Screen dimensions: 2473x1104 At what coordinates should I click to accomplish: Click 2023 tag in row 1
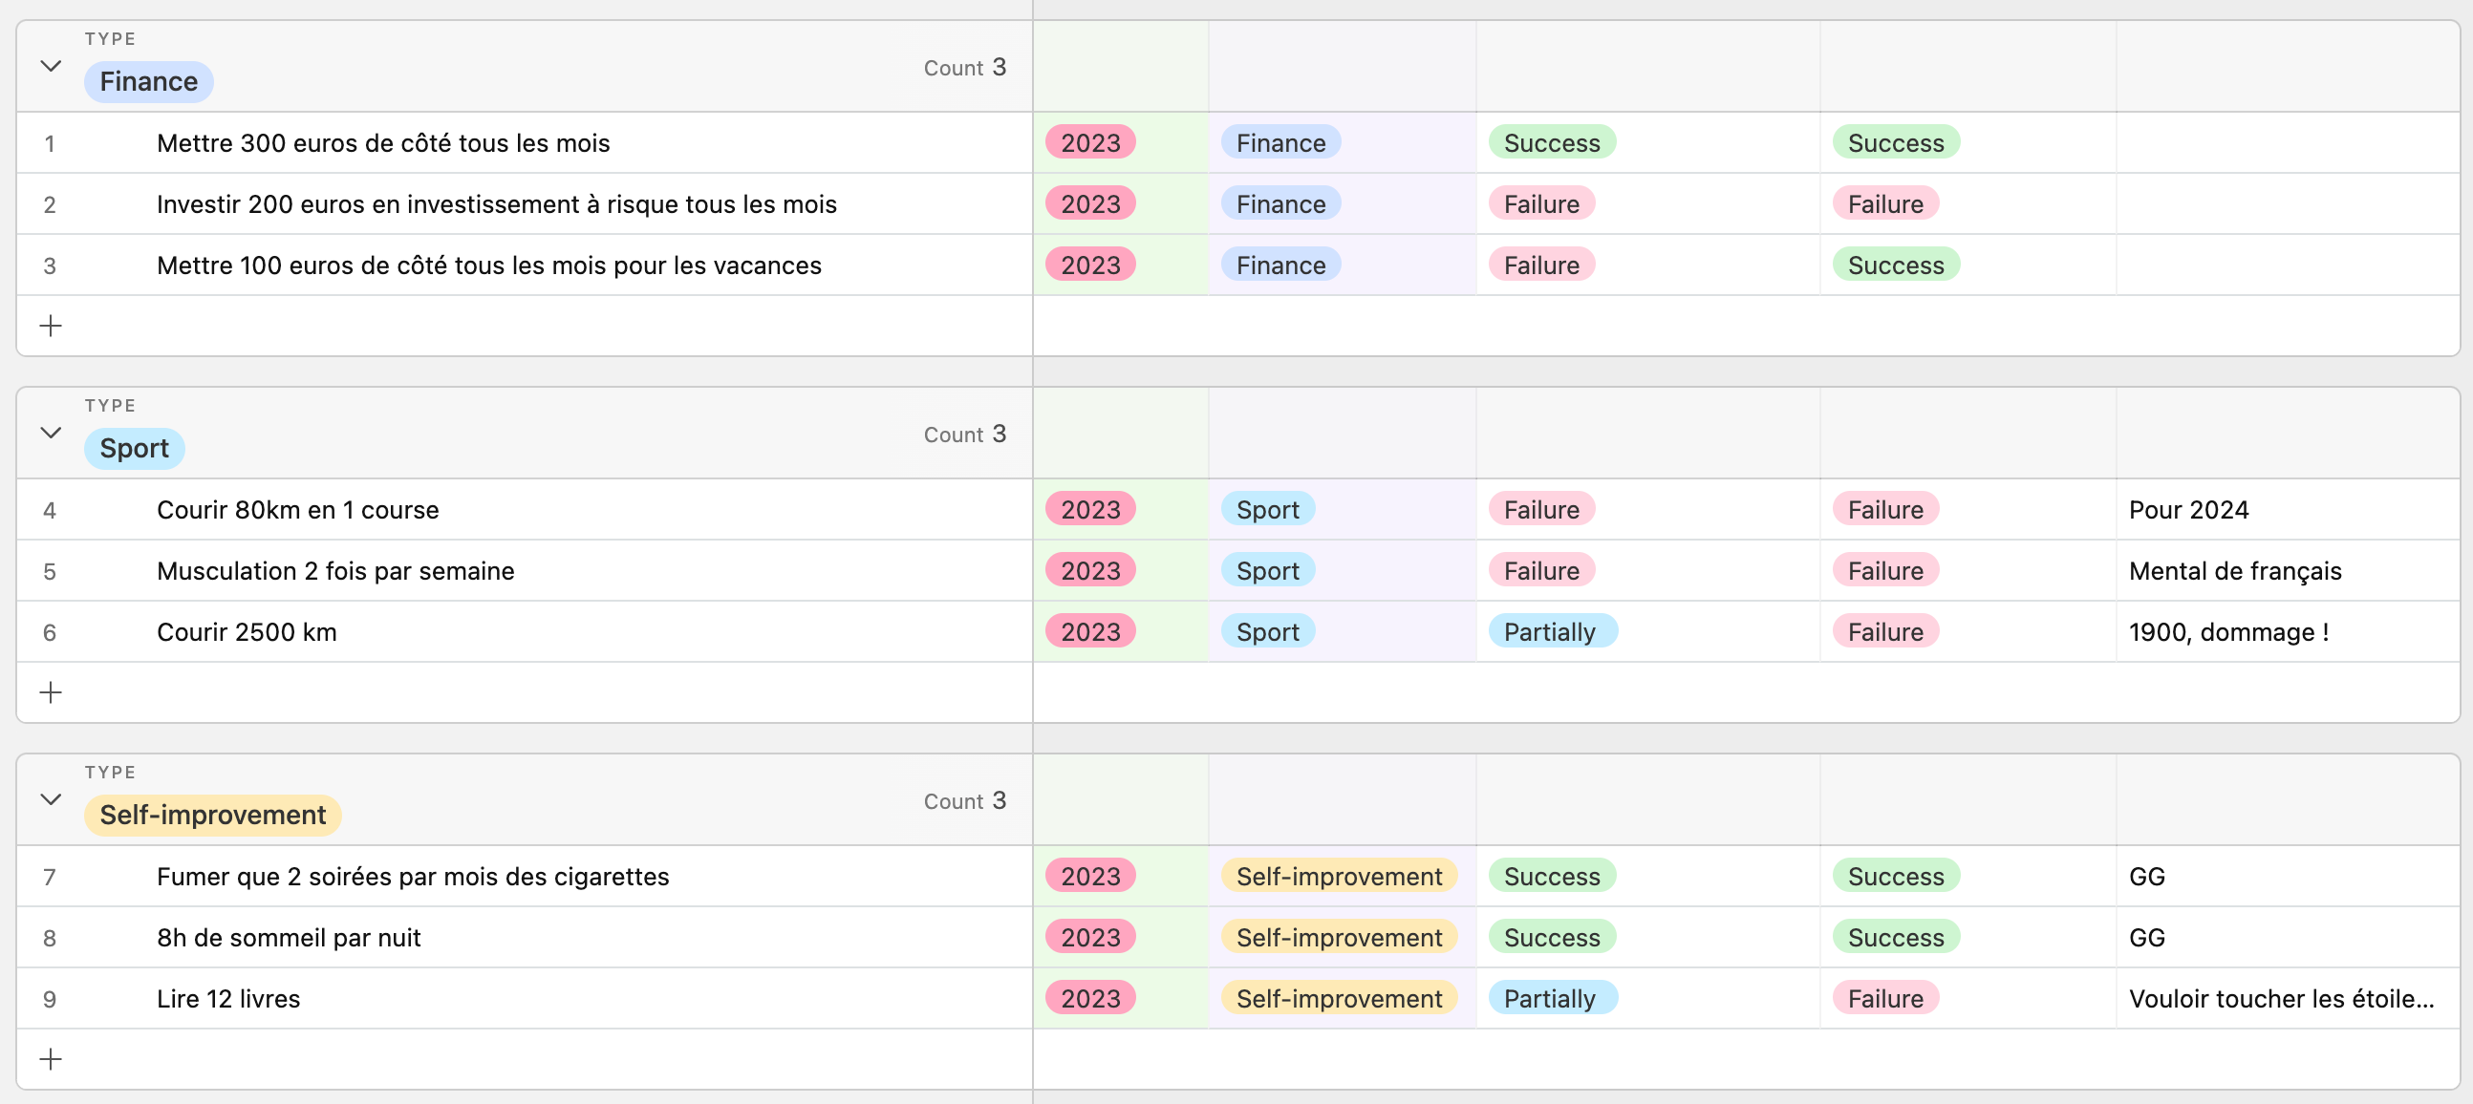[1090, 143]
